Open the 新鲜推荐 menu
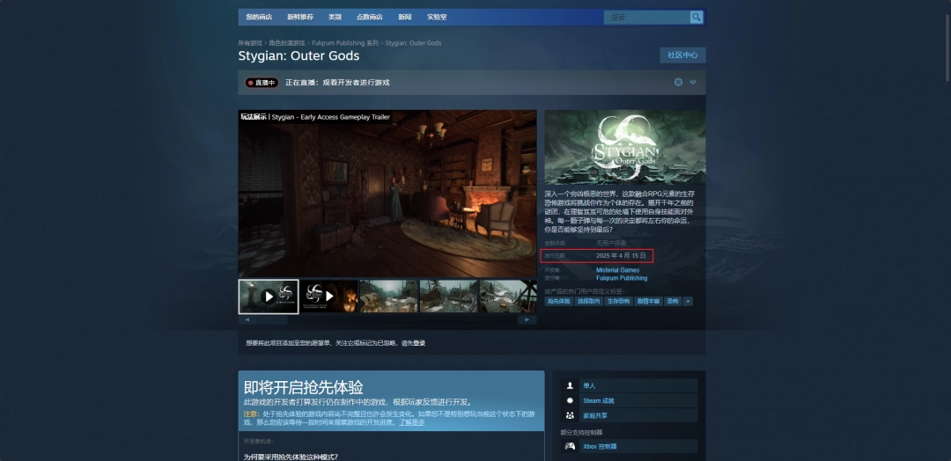 coord(300,17)
